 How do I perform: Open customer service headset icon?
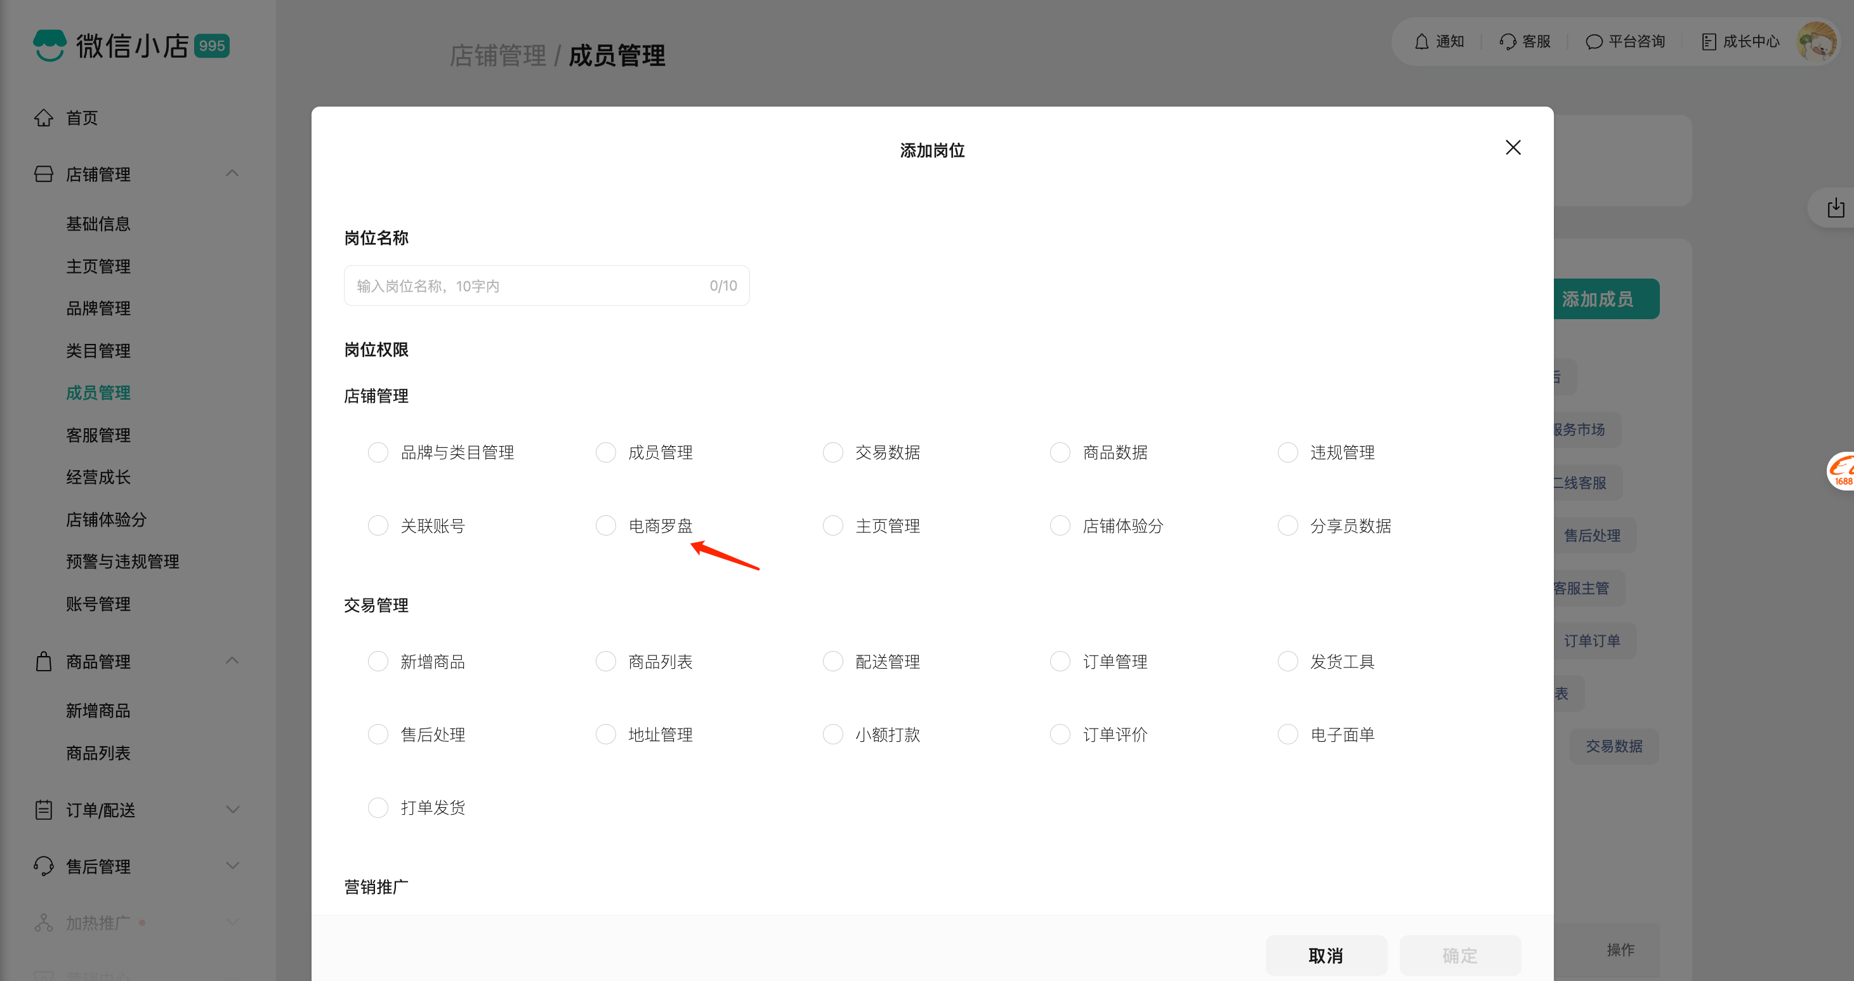1507,42
